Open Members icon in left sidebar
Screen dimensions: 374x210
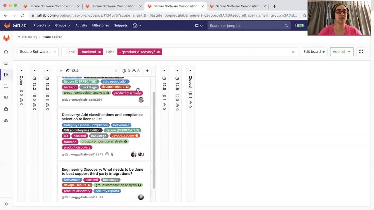coord(6,120)
